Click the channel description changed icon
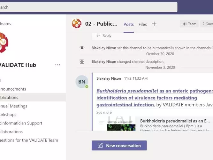 pyautogui.click(x=82, y=61)
